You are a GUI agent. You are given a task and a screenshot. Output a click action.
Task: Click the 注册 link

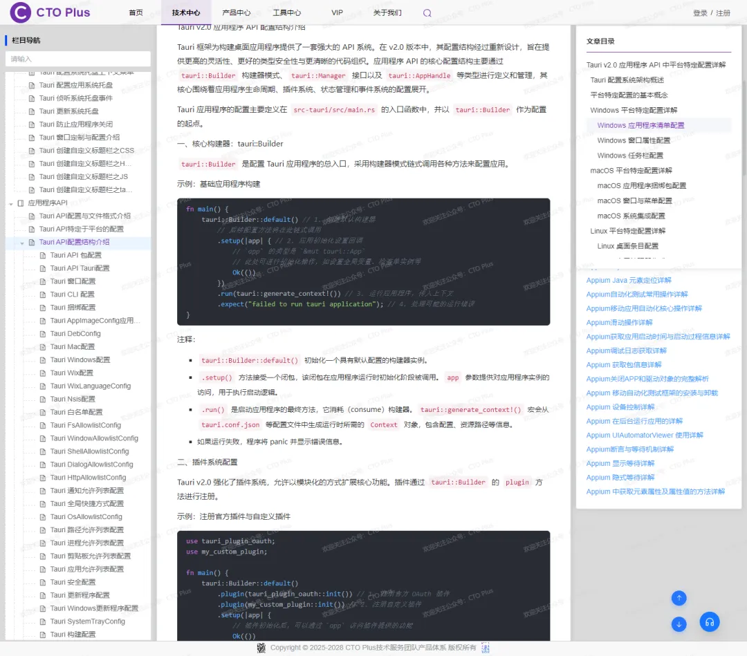tap(723, 13)
